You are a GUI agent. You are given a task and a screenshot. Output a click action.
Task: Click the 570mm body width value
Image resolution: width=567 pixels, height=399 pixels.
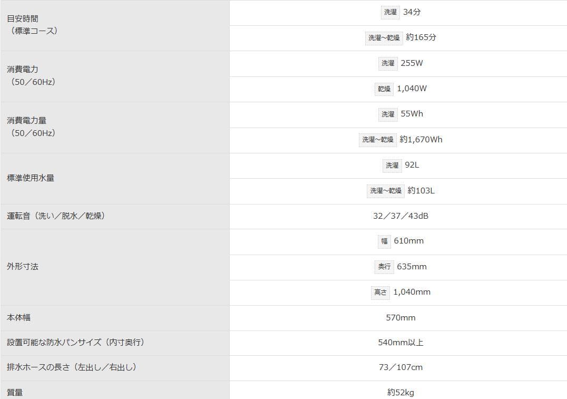(x=400, y=318)
